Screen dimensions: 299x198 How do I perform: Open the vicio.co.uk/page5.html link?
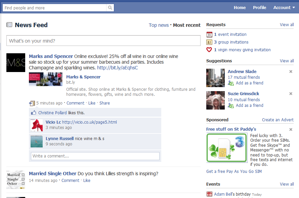[89, 122]
